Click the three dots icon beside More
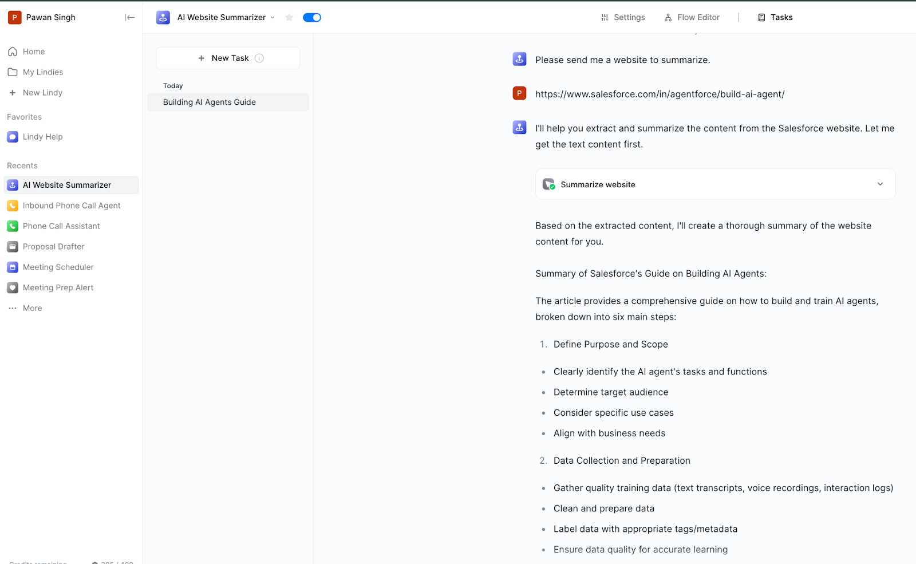The width and height of the screenshot is (916, 564). point(13,308)
